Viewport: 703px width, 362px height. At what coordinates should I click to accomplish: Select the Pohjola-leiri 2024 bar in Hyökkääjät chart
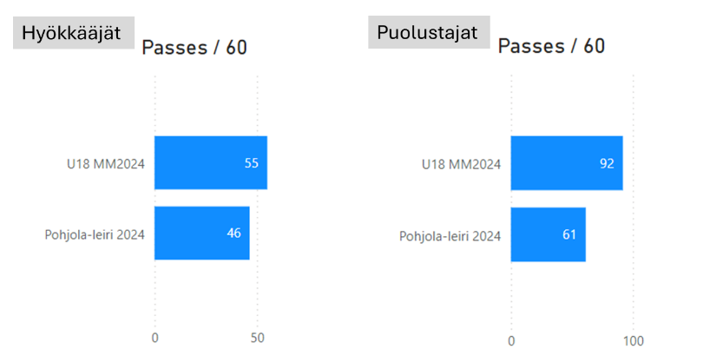(201, 233)
